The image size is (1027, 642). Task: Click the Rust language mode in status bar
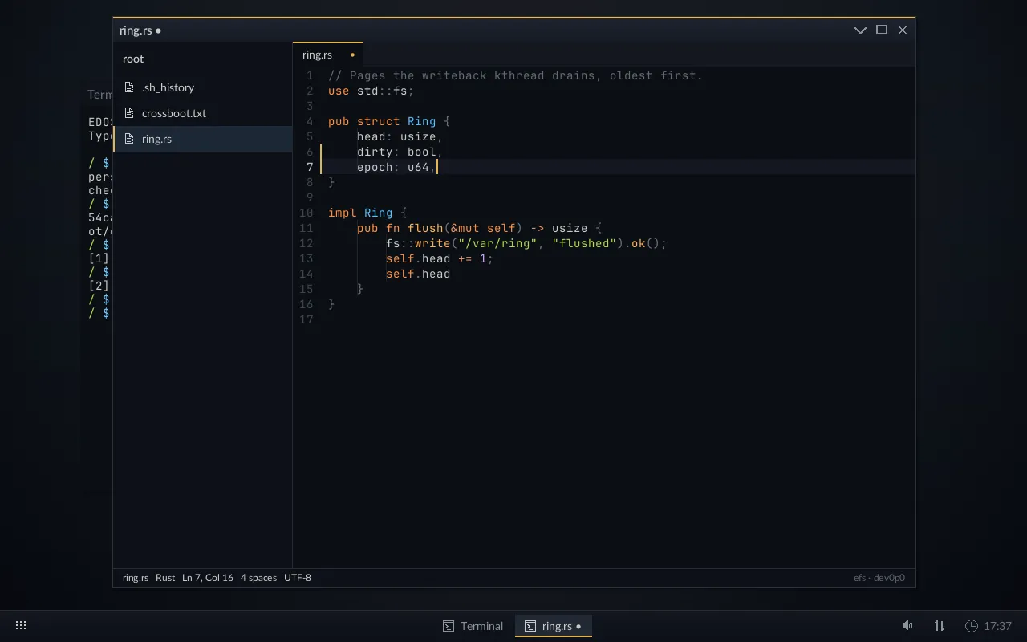(165, 578)
